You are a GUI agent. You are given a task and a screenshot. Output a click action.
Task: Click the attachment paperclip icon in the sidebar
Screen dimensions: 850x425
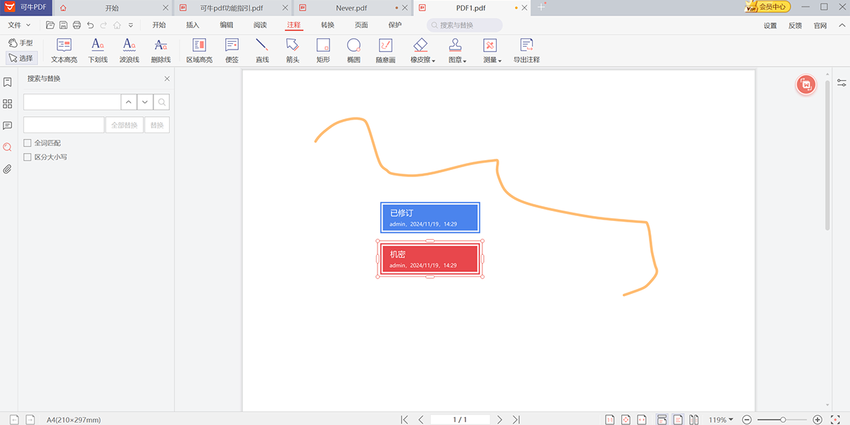click(x=8, y=169)
